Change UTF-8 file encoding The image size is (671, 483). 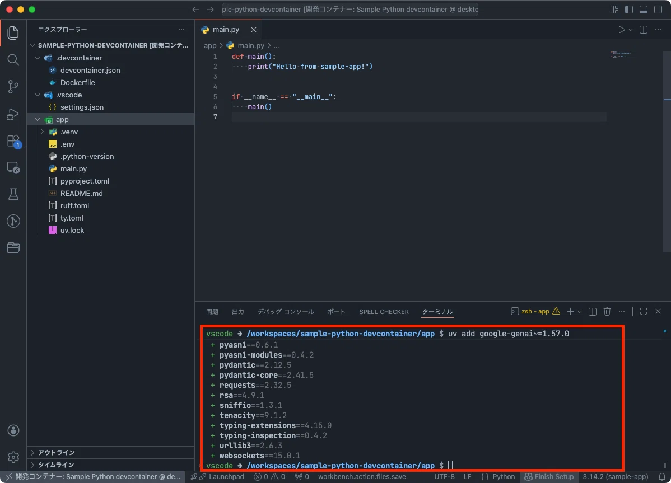(444, 477)
